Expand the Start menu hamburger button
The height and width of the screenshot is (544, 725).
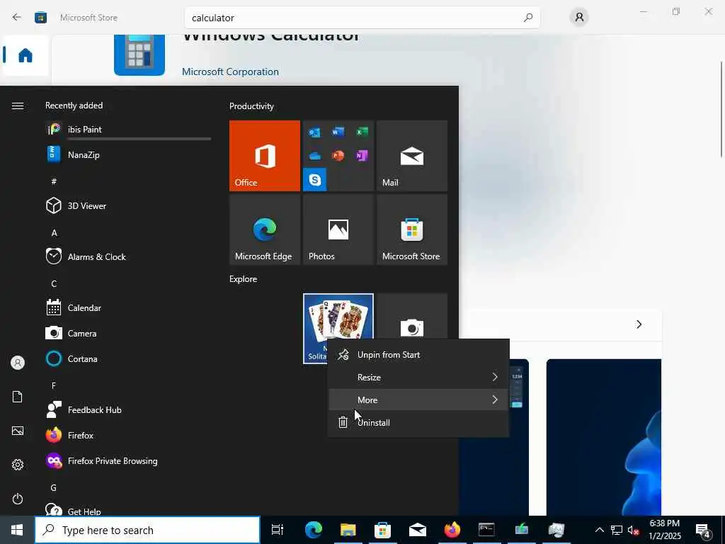pyautogui.click(x=18, y=106)
